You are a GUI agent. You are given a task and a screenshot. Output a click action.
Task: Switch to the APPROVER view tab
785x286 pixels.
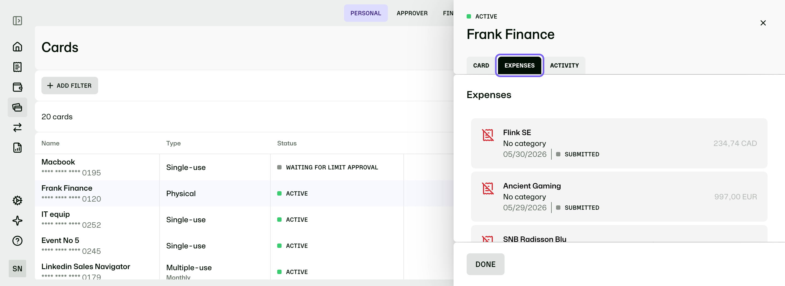[412, 13]
